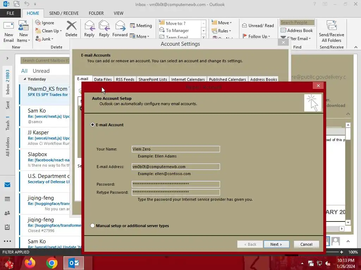Filter message list by Unread
This screenshot has width=361, height=270.
point(41,71)
